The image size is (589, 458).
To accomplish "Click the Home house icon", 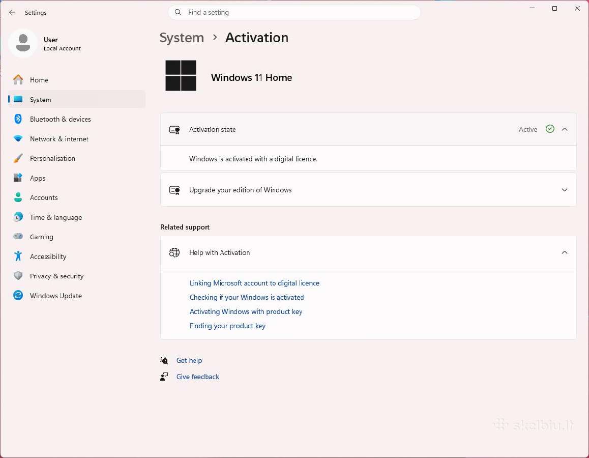I will [x=18, y=80].
